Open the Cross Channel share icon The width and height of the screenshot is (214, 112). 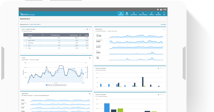[x=134, y=14]
